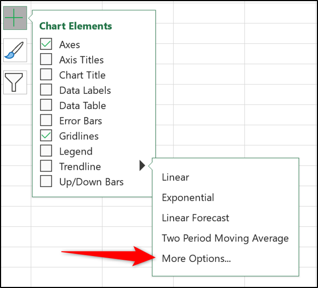
Task: Click the Chart Elements heading
Action: click(x=75, y=26)
